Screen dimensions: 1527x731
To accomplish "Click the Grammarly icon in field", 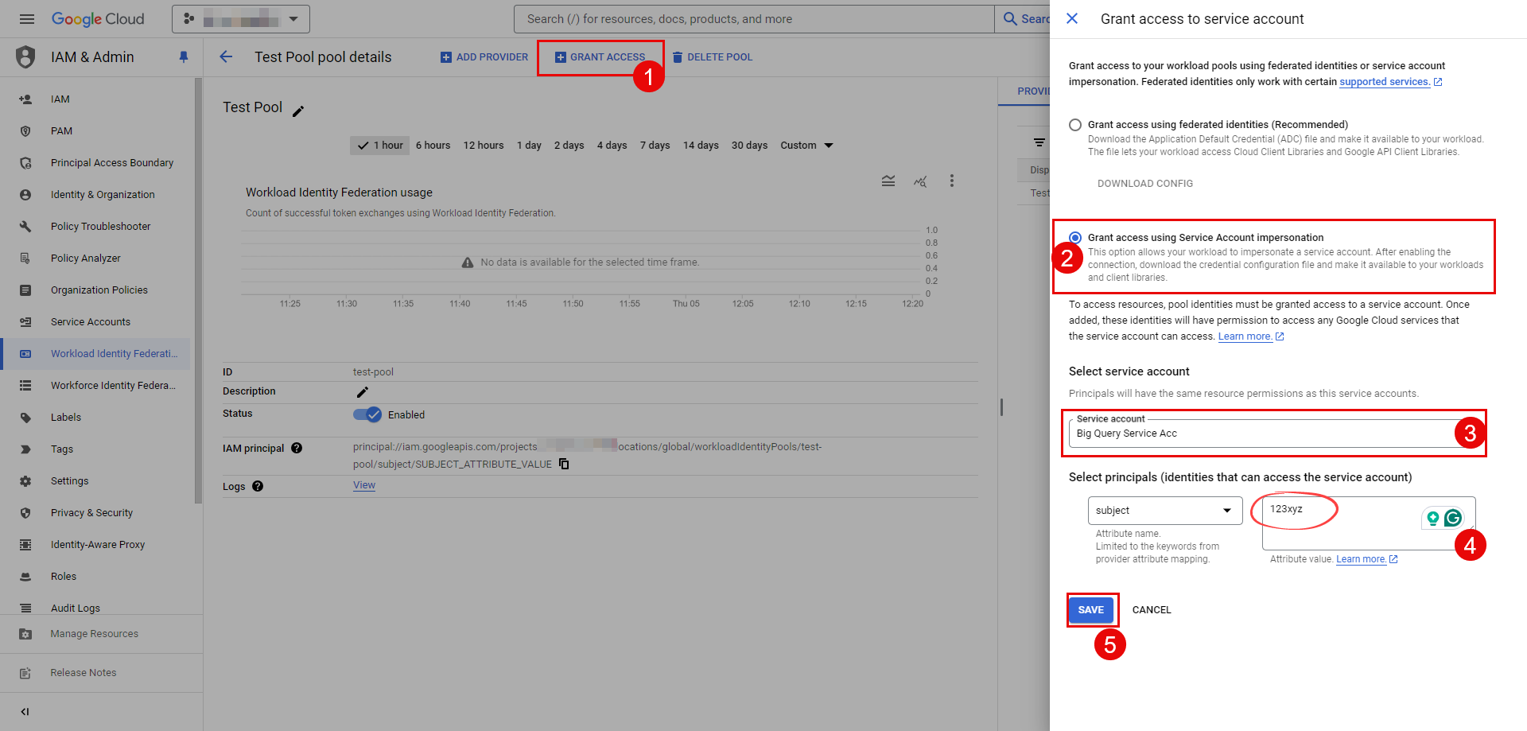I will coord(1453,518).
